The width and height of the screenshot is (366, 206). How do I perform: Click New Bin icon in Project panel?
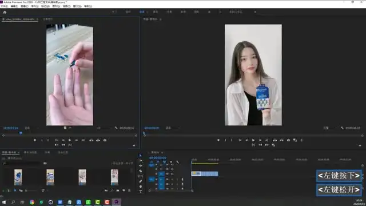click(x=118, y=191)
